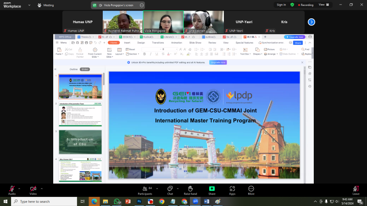The height and width of the screenshot is (206, 367).
Task: Expand the Video options arrow
Action: (x=42, y=189)
